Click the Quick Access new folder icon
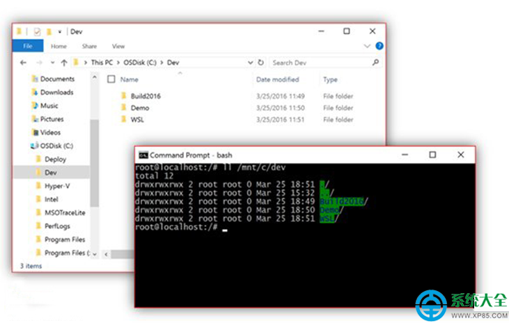This screenshot has width=509, height=323. click(x=49, y=31)
